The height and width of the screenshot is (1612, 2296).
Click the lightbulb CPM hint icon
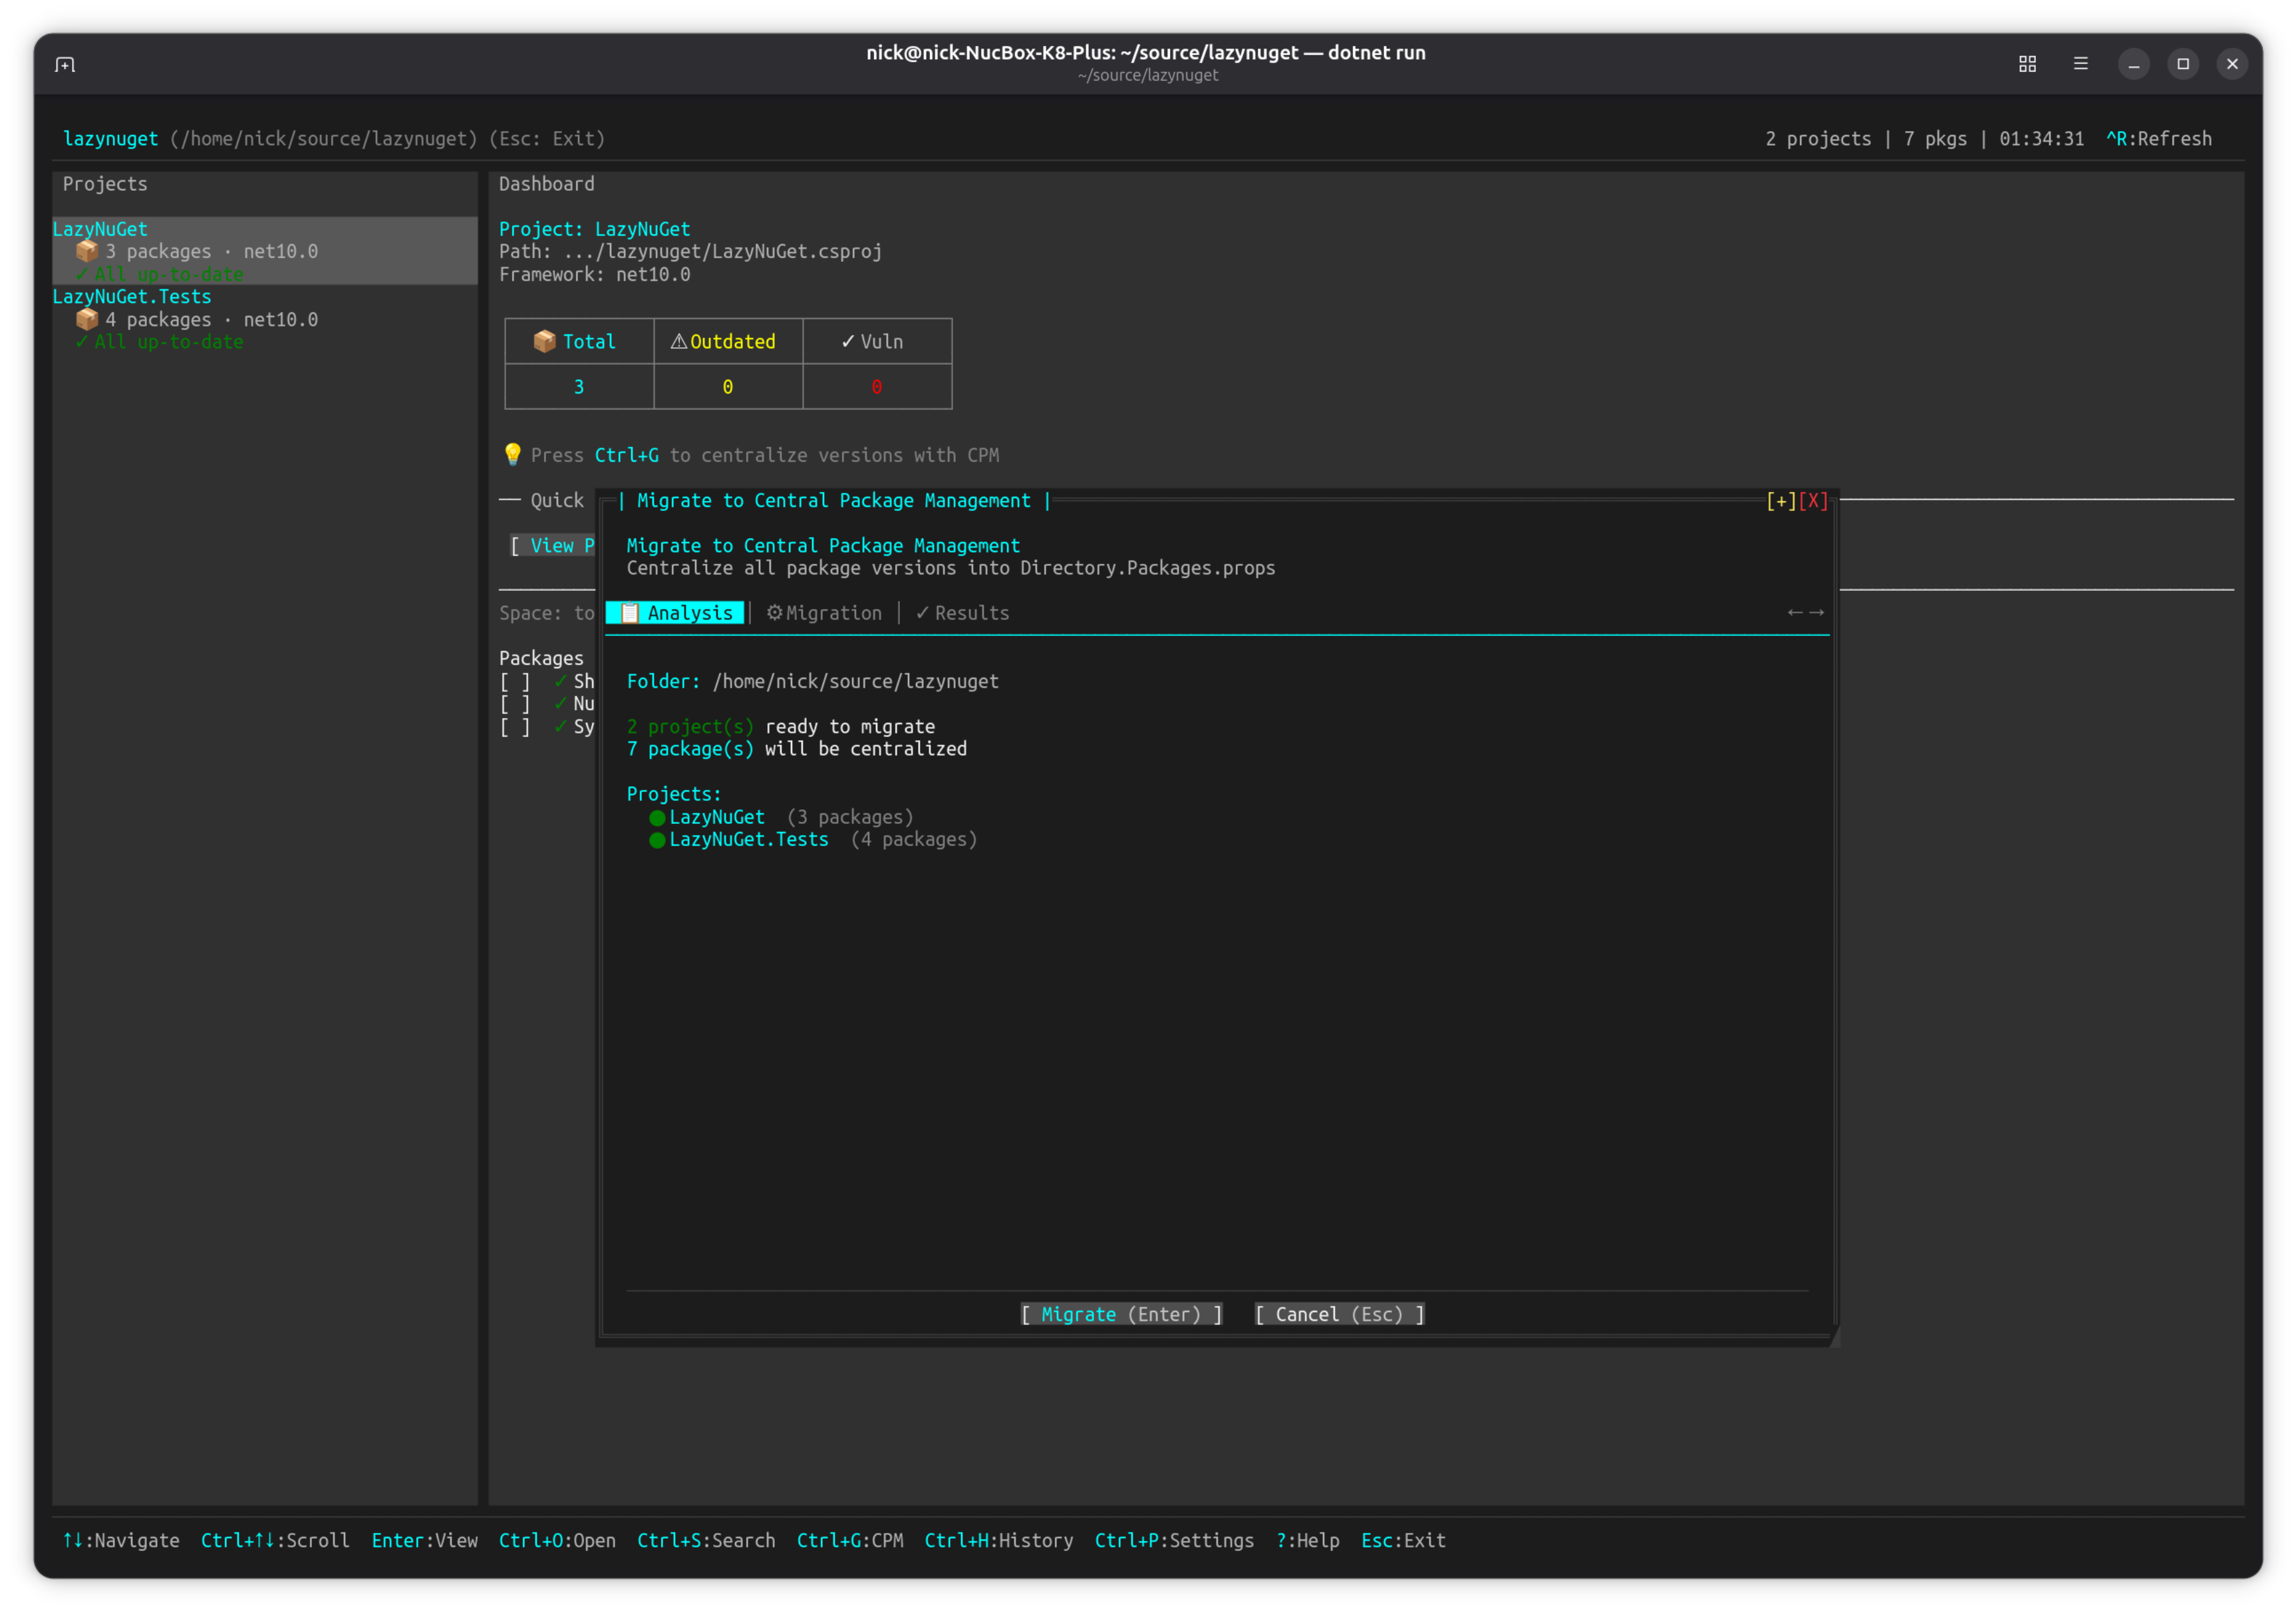pyautogui.click(x=512, y=455)
